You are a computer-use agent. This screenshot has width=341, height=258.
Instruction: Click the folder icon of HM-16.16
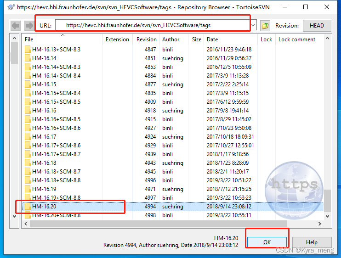[x=28, y=110]
